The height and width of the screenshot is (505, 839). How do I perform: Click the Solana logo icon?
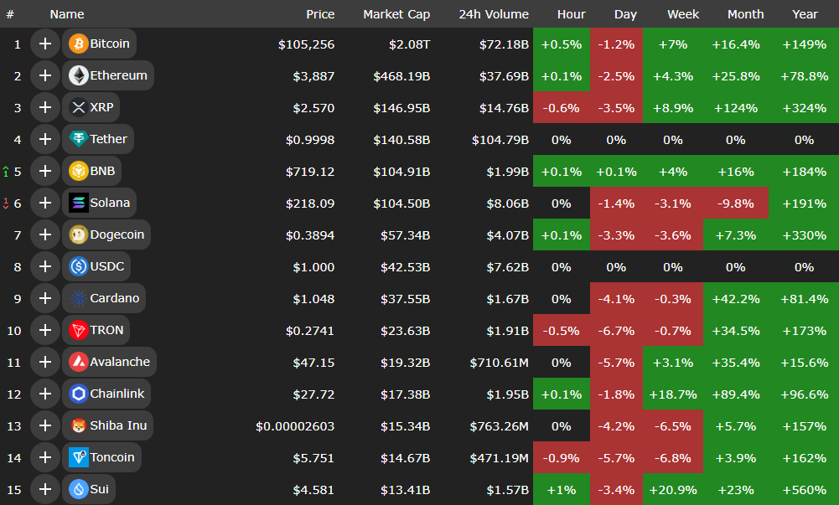79,203
